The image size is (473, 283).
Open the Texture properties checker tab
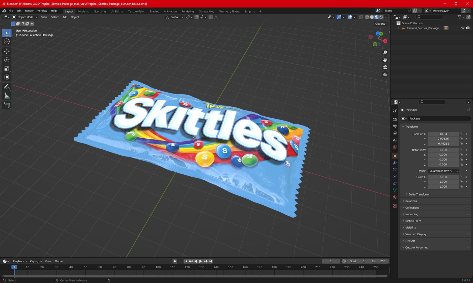(395, 206)
